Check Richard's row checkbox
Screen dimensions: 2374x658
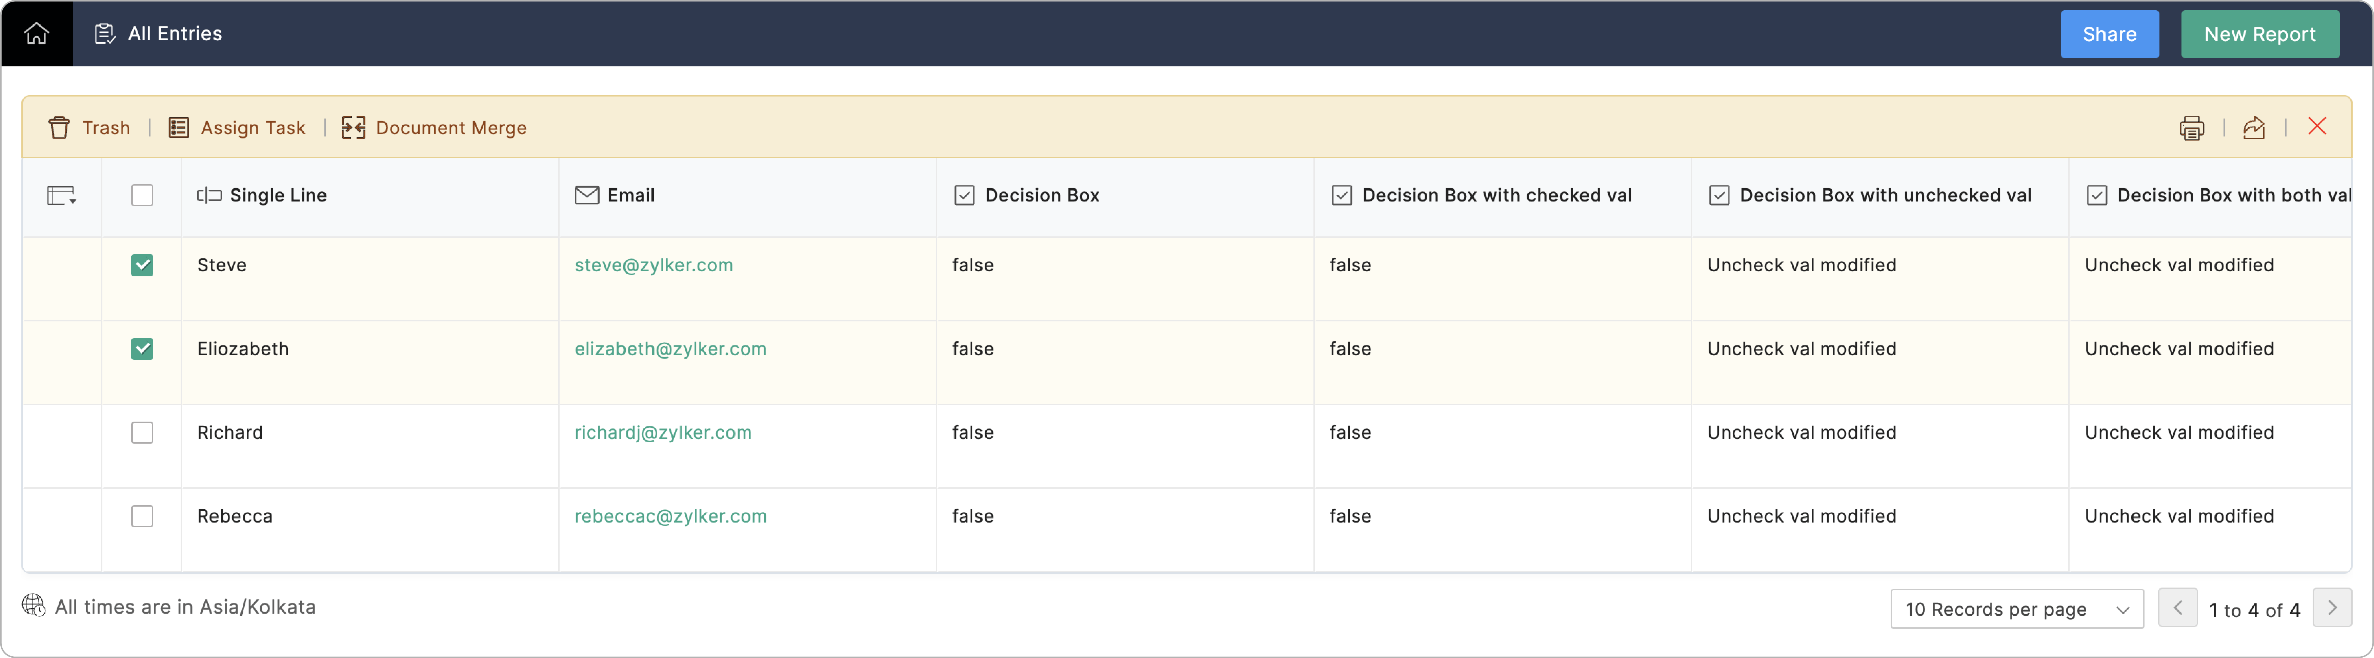coord(142,432)
